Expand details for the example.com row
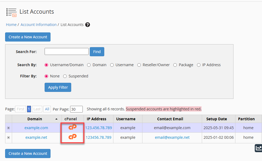The width and height of the screenshot is (262, 161). click(8, 128)
